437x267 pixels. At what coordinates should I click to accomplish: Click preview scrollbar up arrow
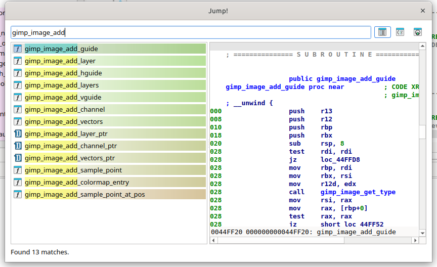[x=422, y=46]
